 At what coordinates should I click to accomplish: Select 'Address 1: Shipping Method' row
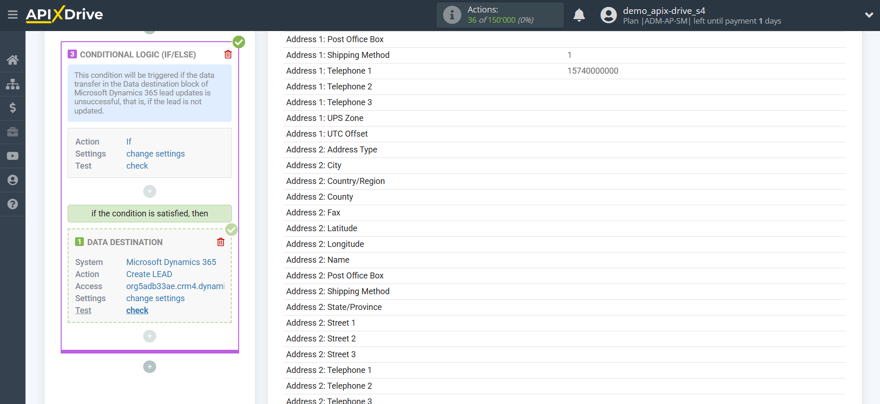tap(564, 55)
